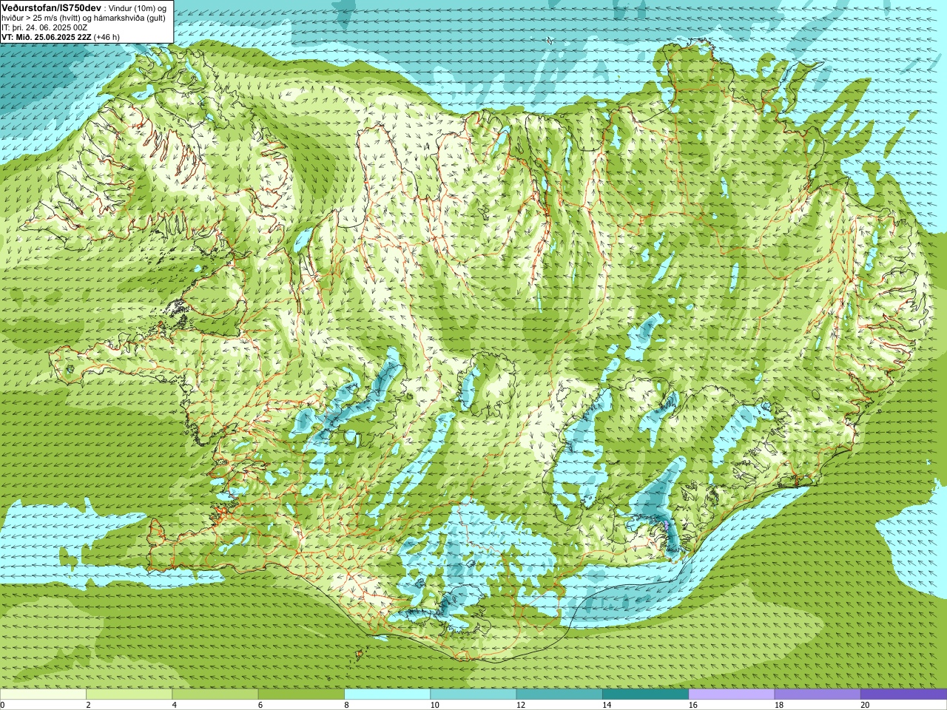947x710 pixels.
Task: Click the legend scale label "20"
Action: click(865, 705)
